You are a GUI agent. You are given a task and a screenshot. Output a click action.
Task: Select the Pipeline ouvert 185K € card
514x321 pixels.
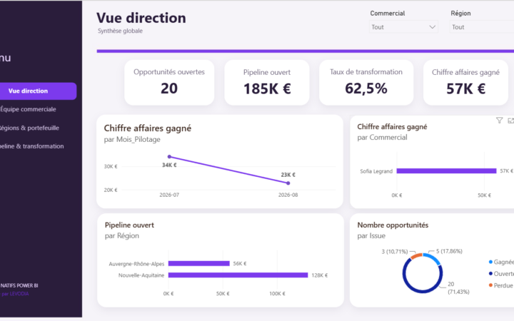[267, 82]
